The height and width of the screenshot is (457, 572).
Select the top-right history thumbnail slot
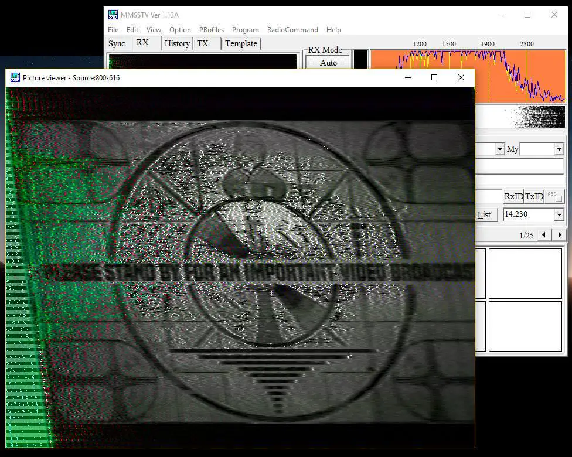click(x=525, y=274)
